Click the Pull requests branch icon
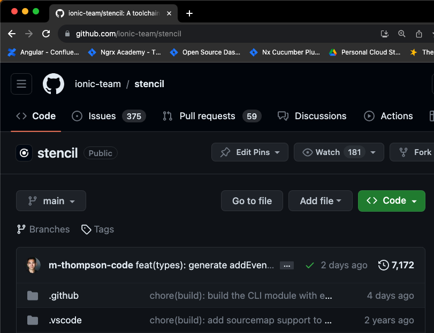434x333 pixels. [167, 116]
